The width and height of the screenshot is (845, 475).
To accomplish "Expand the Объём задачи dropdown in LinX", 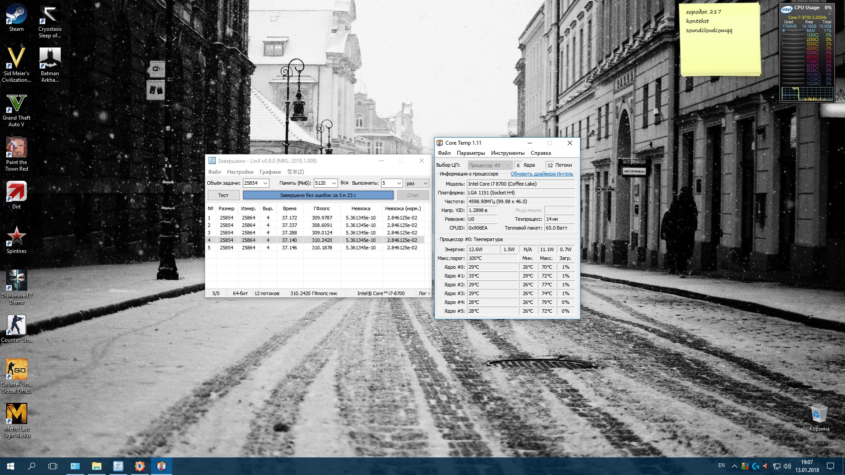I will click(x=265, y=183).
